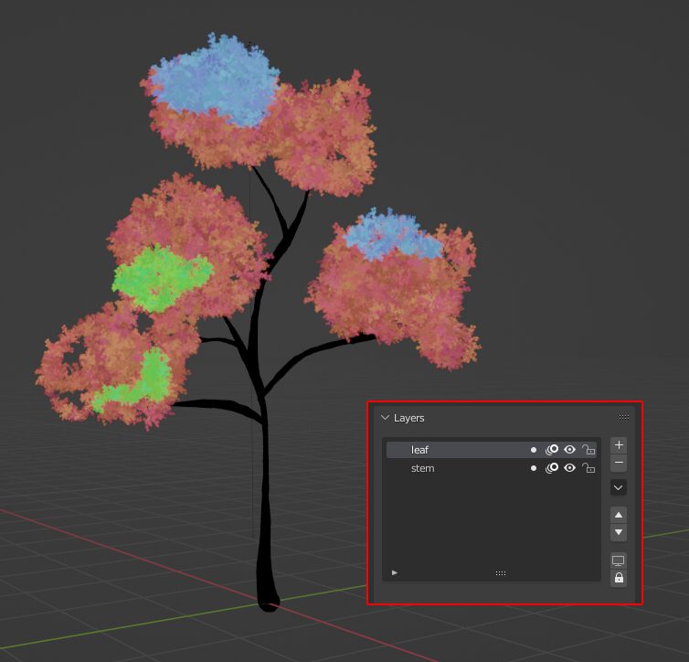Hide the leaf layer using eye icon

(x=570, y=450)
